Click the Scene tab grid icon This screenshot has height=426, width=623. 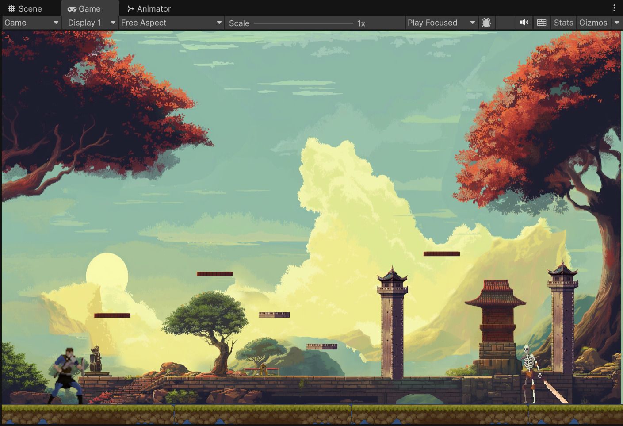click(x=11, y=8)
